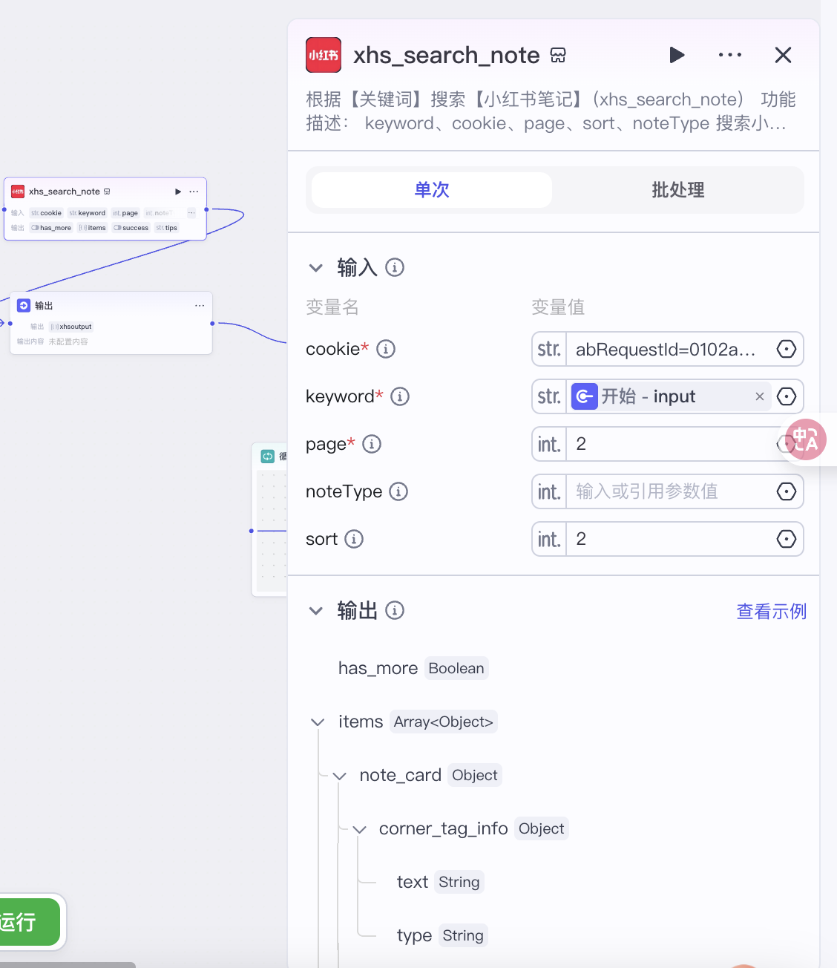
Task: Run the xhs_search_note node from panel header play icon
Action: pos(677,55)
